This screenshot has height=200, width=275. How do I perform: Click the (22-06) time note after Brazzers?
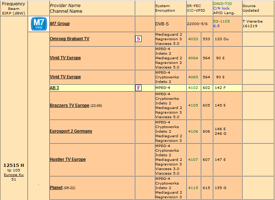[x=96, y=106]
